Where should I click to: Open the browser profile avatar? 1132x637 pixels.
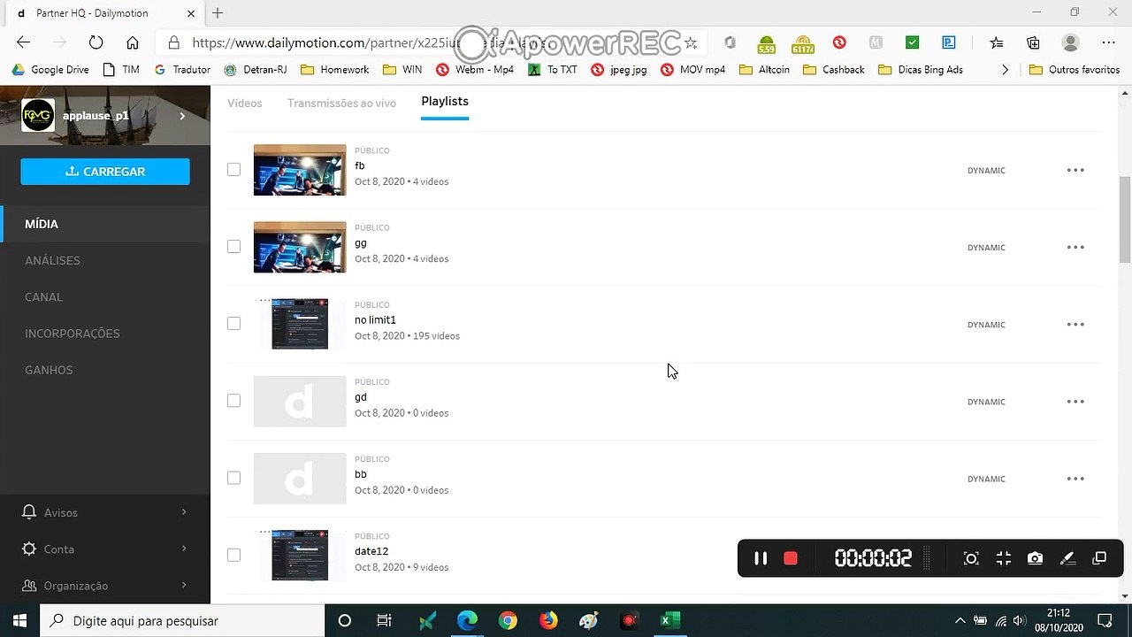(x=1071, y=42)
